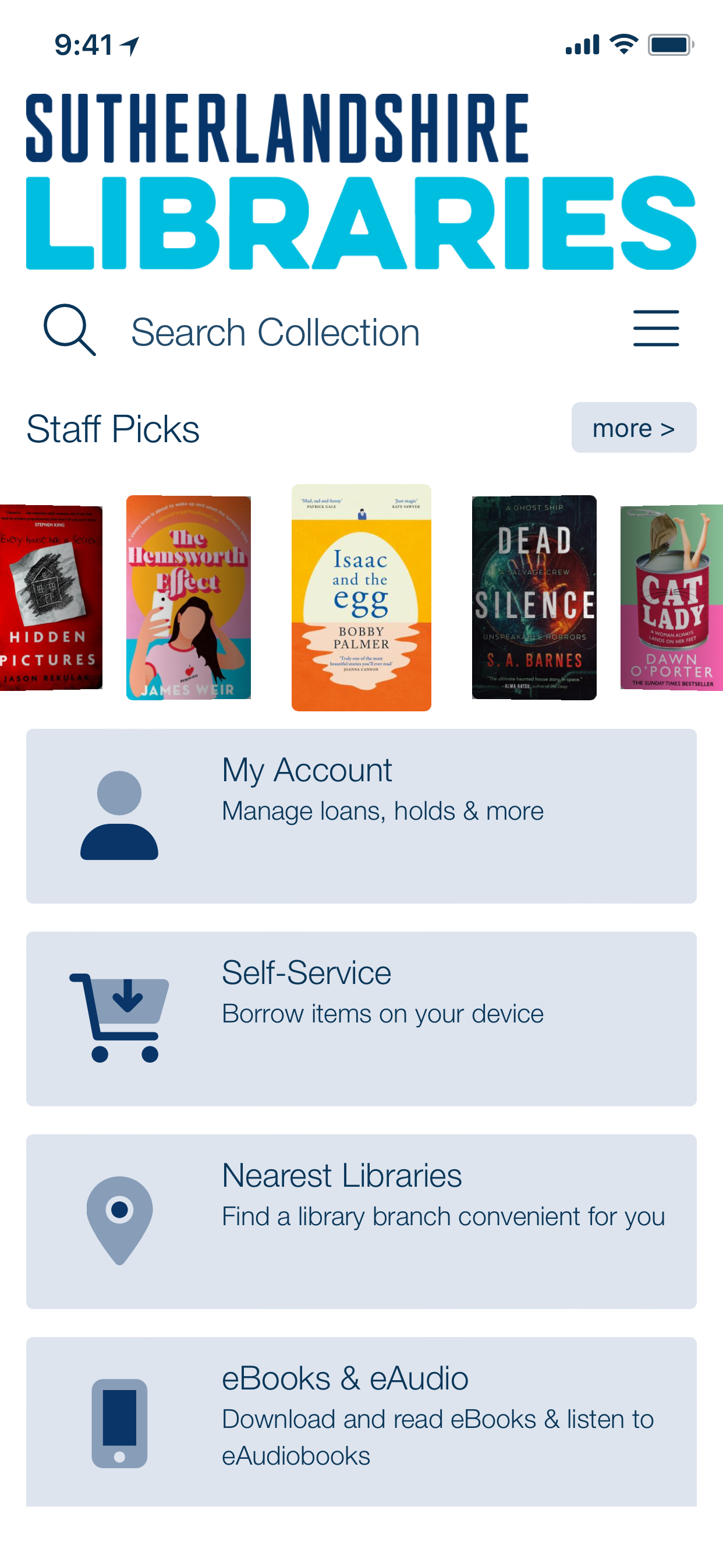Tap the Self-Service shopping cart icon
The height and width of the screenshot is (1566, 723).
120,1018
